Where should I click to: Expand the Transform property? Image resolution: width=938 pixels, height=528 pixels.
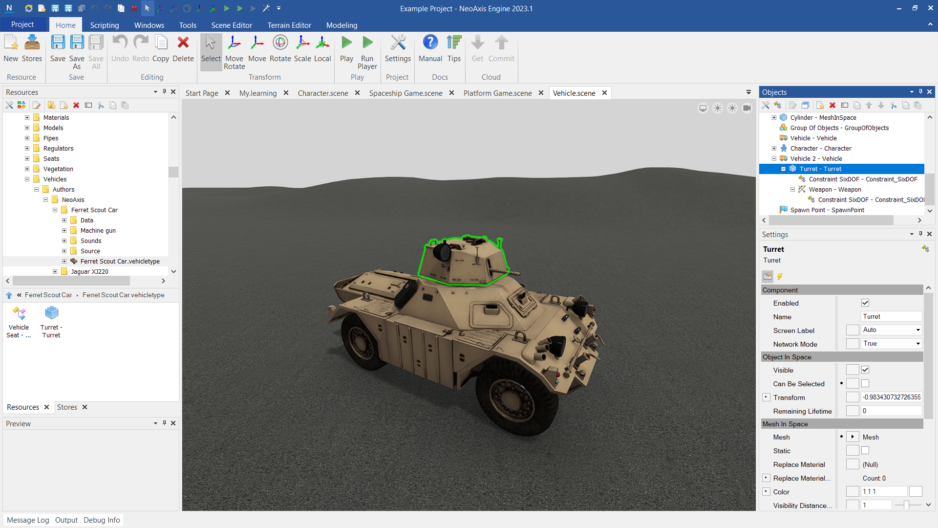pos(766,397)
